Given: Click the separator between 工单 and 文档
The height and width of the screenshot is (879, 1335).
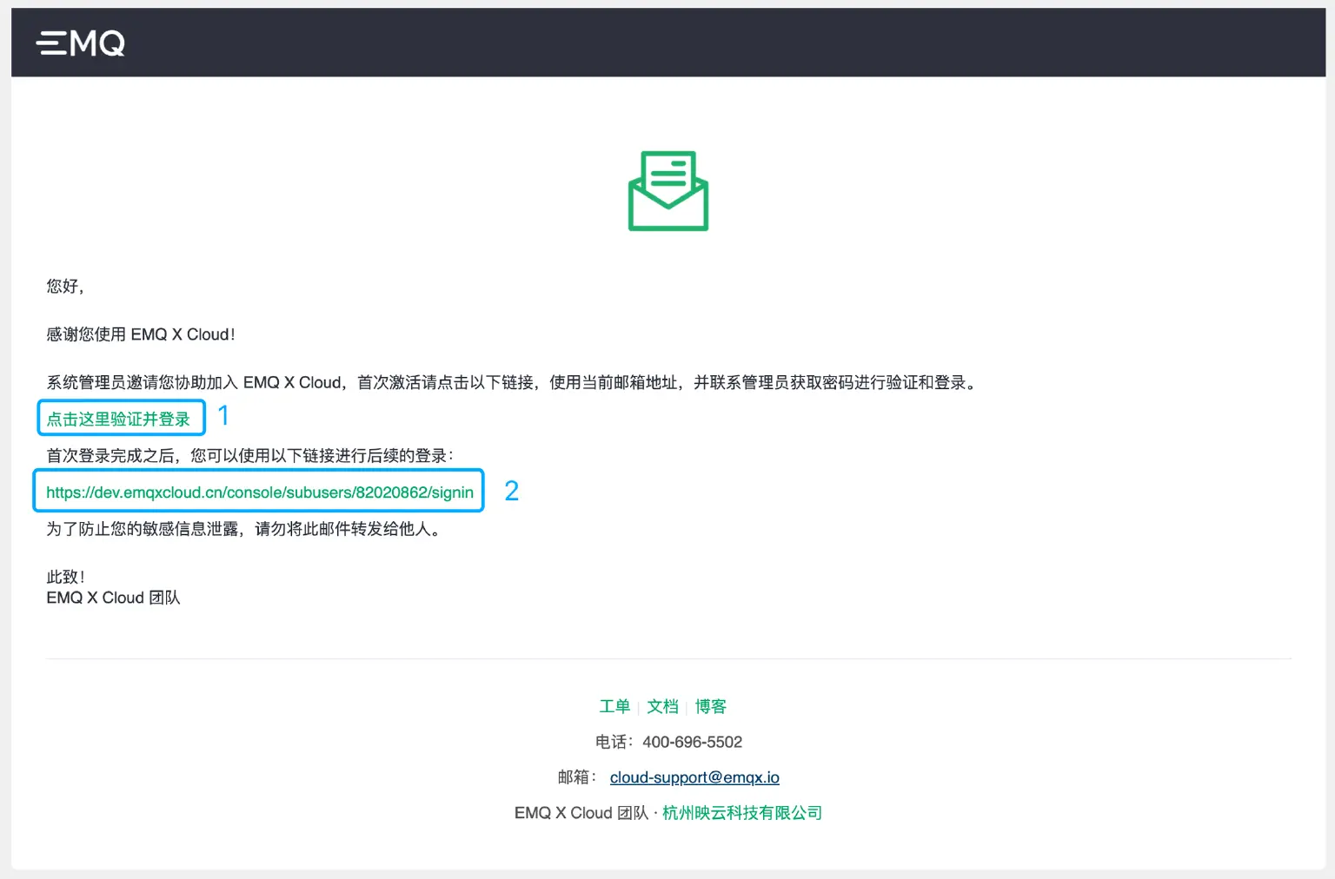Looking at the screenshot, I should coord(639,706).
